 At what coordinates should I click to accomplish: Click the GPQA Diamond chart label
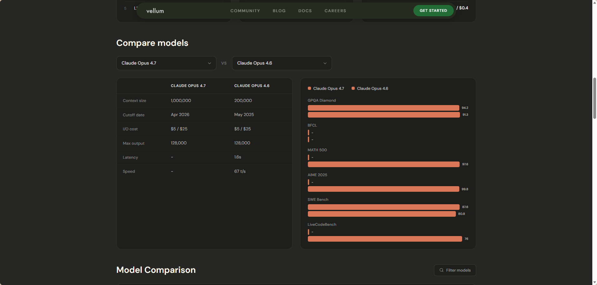pyautogui.click(x=322, y=100)
